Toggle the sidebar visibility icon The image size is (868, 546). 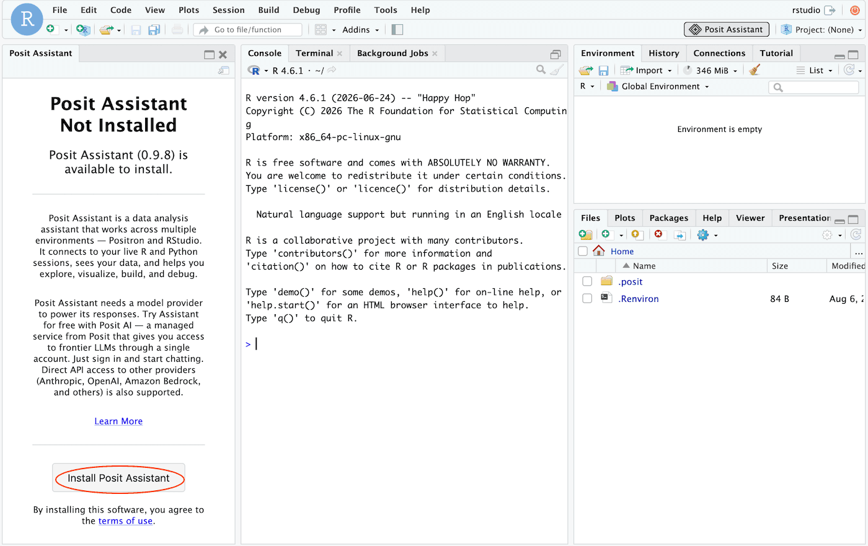[x=397, y=30]
